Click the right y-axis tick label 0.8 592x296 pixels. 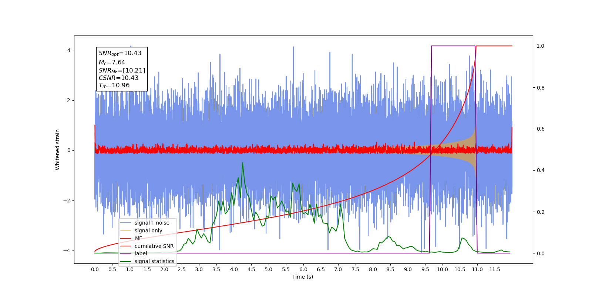click(541, 88)
